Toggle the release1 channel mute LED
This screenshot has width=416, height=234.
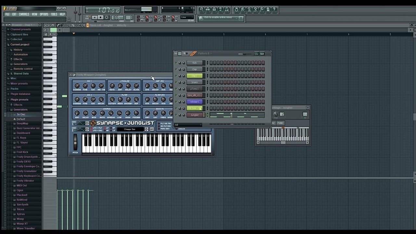[x=176, y=102]
